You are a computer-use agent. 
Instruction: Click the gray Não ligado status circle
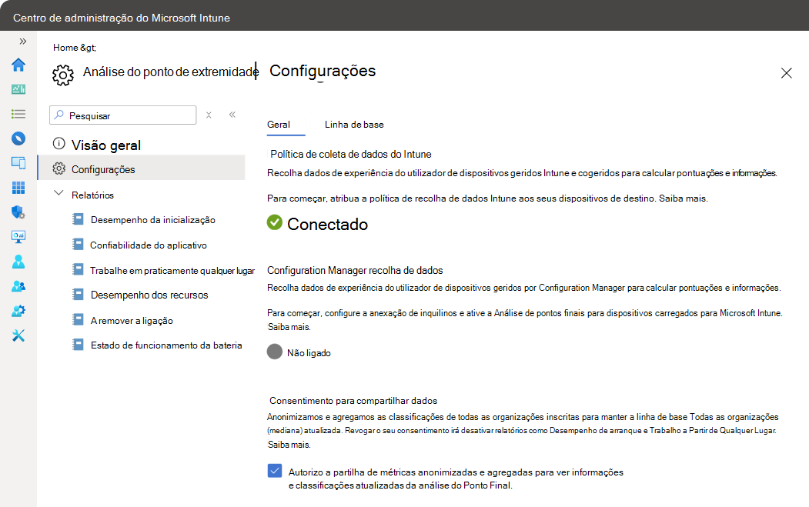point(275,352)
